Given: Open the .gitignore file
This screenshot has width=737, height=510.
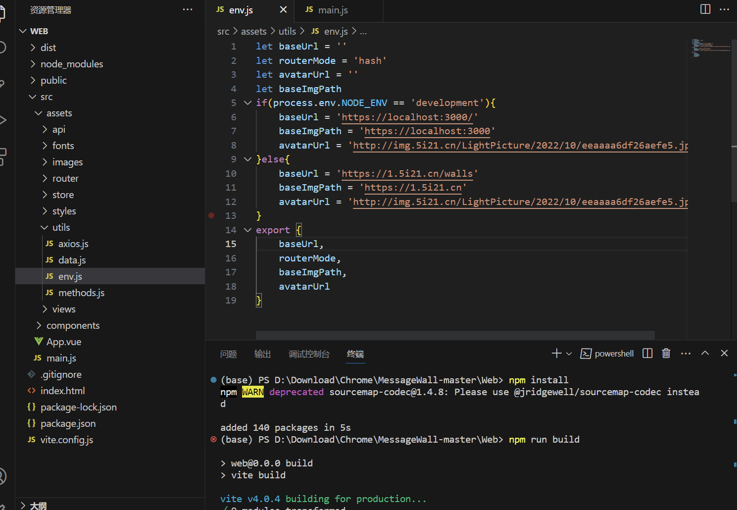Looking at the screenshot, I should [110, 374].
